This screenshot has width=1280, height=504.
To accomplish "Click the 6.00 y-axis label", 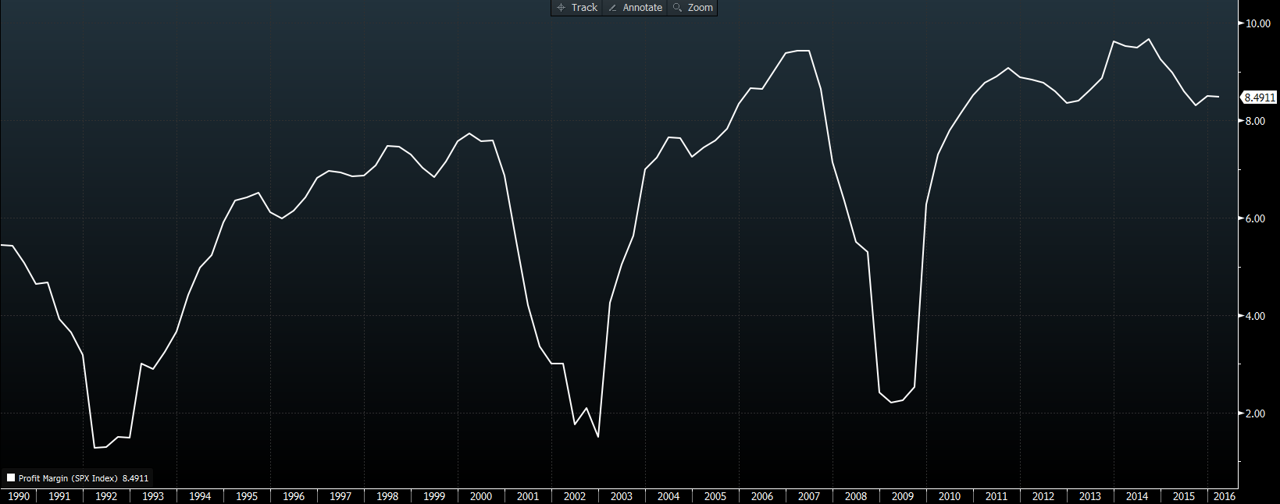I will tap(1256, 219).
